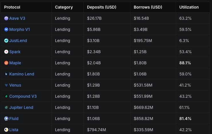Click the Lista protocol icon
The height and width of the screenshot is (134, 212).
(x=6, y=130)
